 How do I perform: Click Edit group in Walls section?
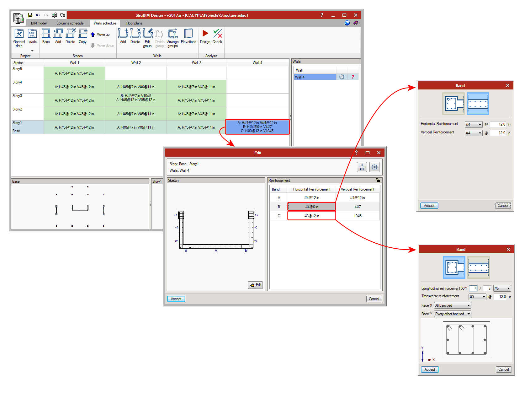coord(147,38)
